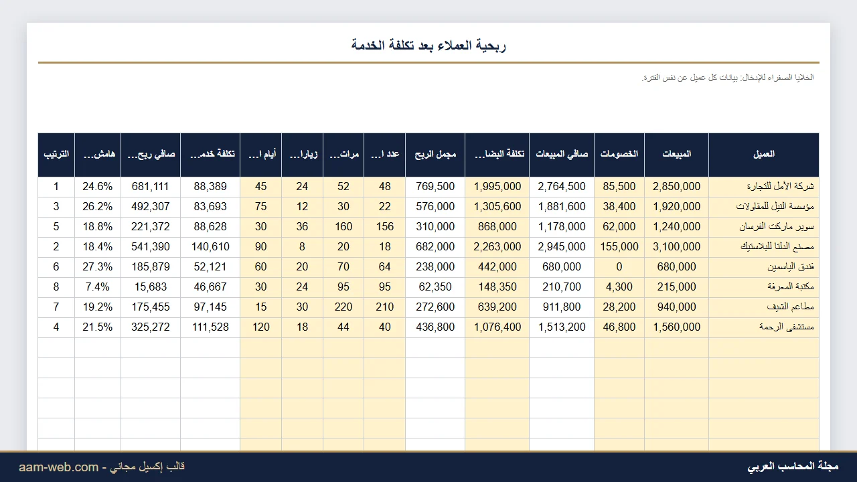Click net sales value 1,178,000

point(562,227)
